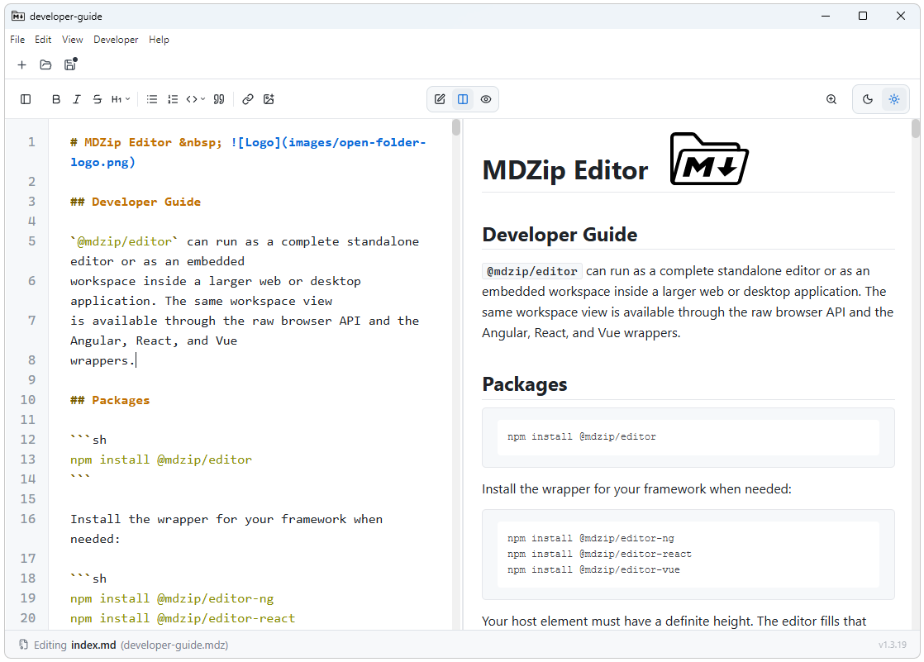Save the document with the disk icon
Viewport: 924px width, 662px height.
point(70,64)
